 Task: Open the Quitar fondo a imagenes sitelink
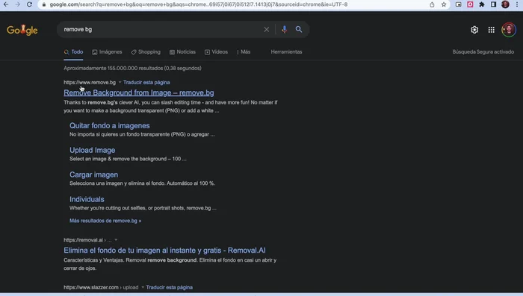[109, 126]
